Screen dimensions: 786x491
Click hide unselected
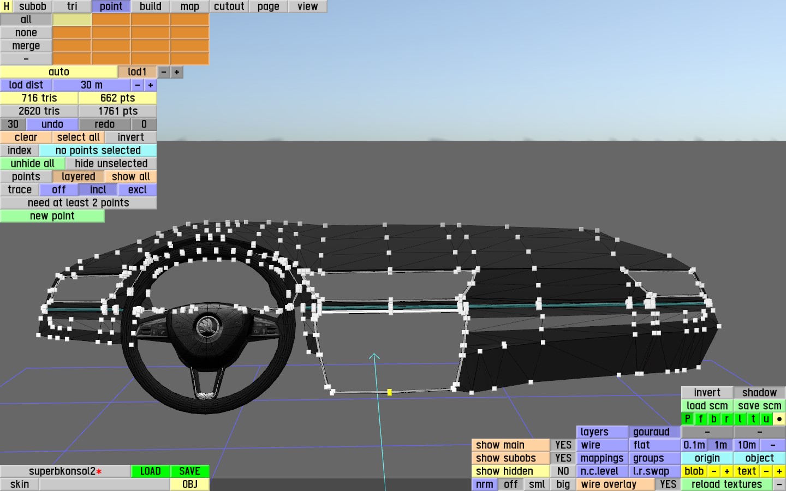click(111, 164)
